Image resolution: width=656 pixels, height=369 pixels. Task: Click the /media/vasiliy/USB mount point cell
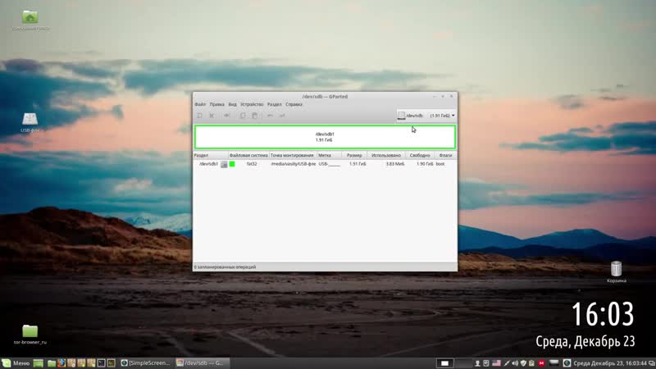click(x=293, y=164)
